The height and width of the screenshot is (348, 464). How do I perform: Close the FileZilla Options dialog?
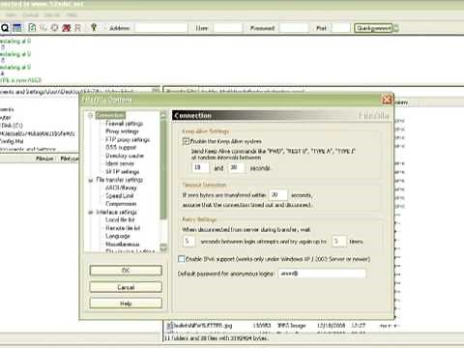(x=387, y=100)
